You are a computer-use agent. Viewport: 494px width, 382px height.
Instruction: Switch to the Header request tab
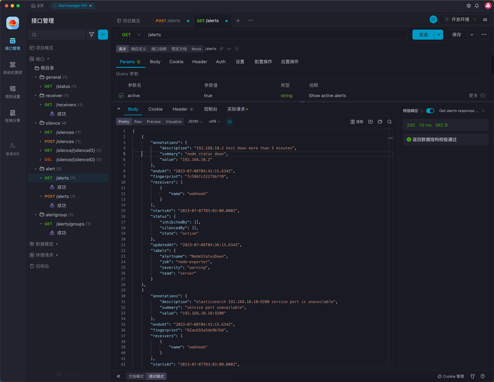(200, 62)
